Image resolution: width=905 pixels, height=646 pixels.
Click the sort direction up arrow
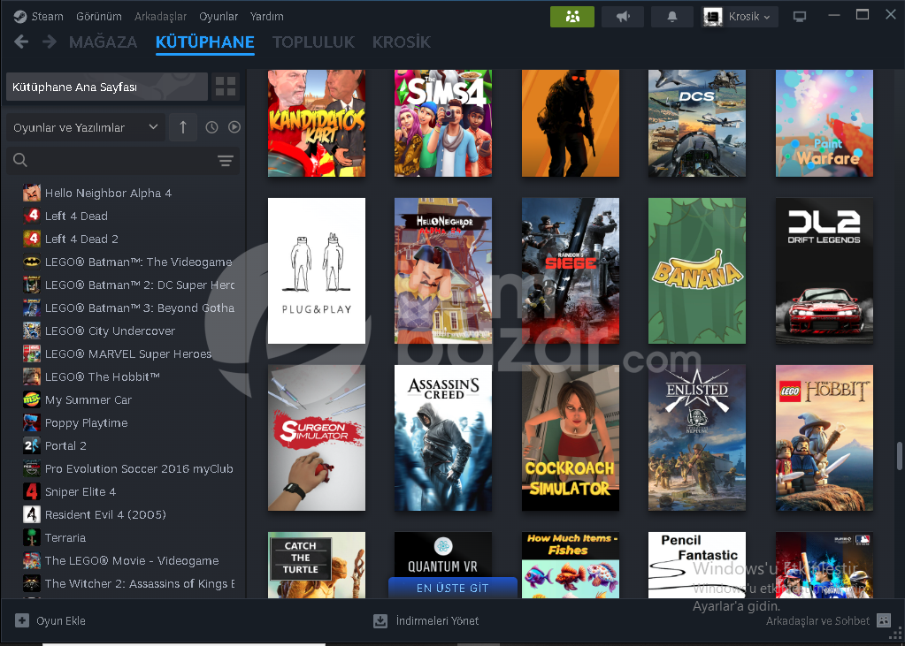183,127
